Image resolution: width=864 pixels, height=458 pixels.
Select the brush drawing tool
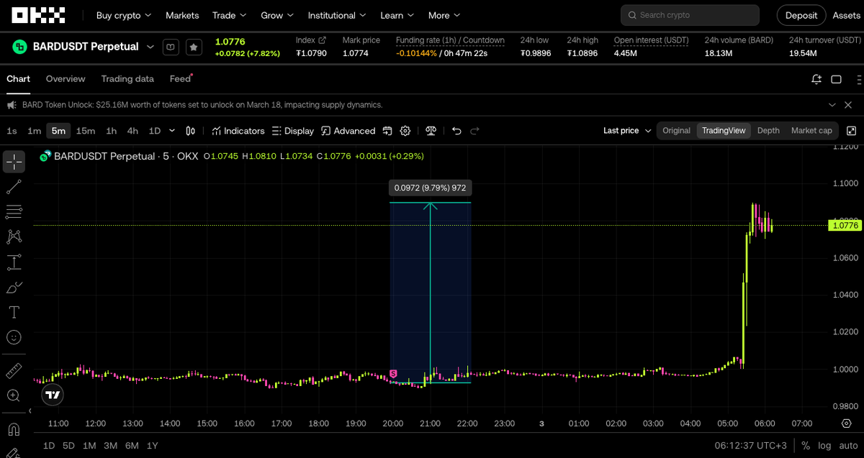[14, 287]
